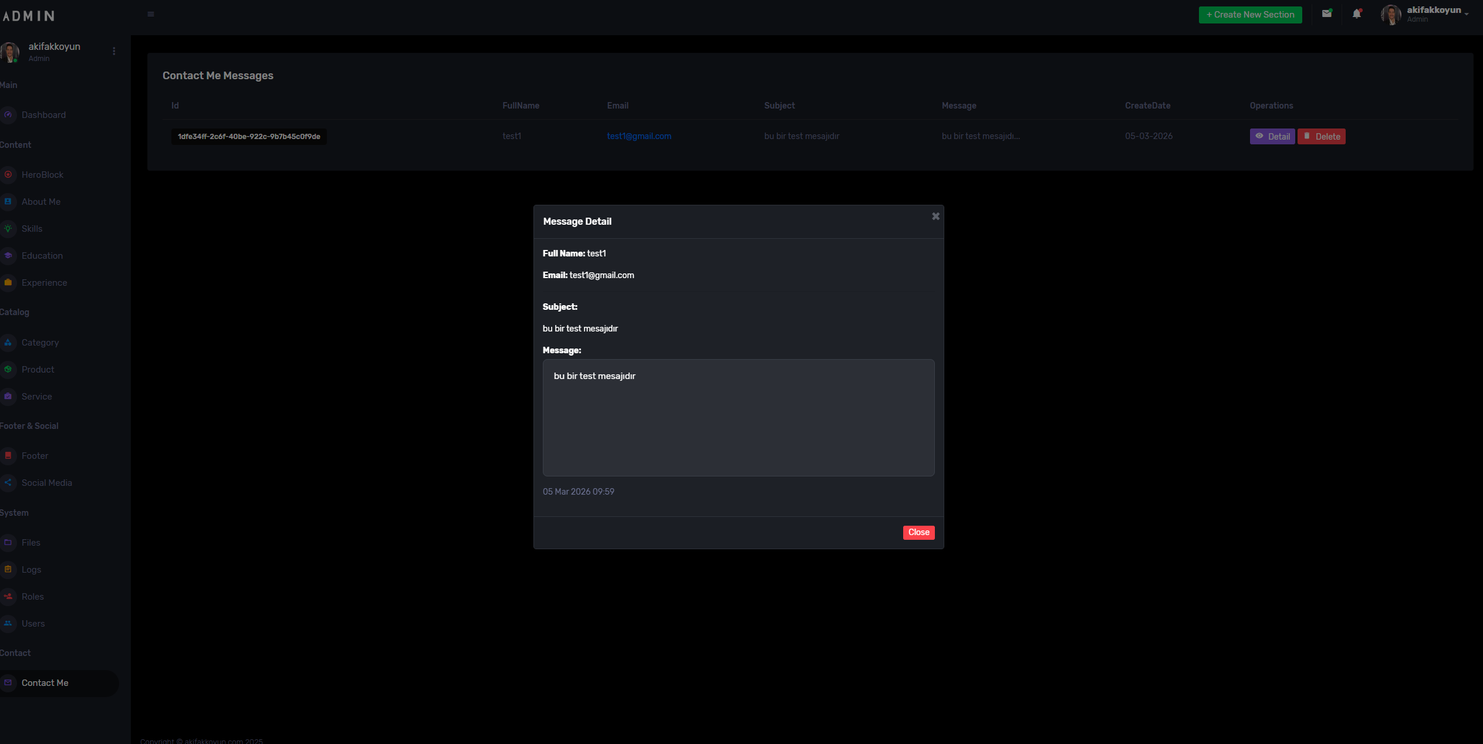Open the Dashboard section icon

(x=8, y=115)
